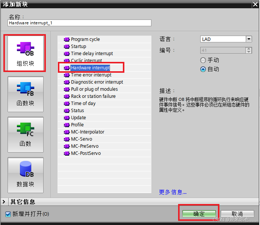
Task: Click the name field with Hardware interrupt_1
Action: pos(79,23)
